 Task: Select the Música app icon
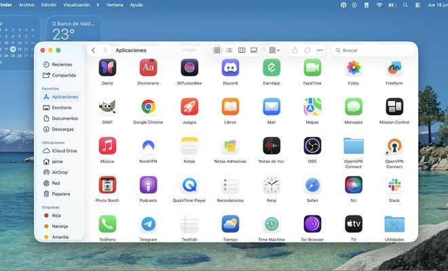pyautogui.click(x=107, y=146)
